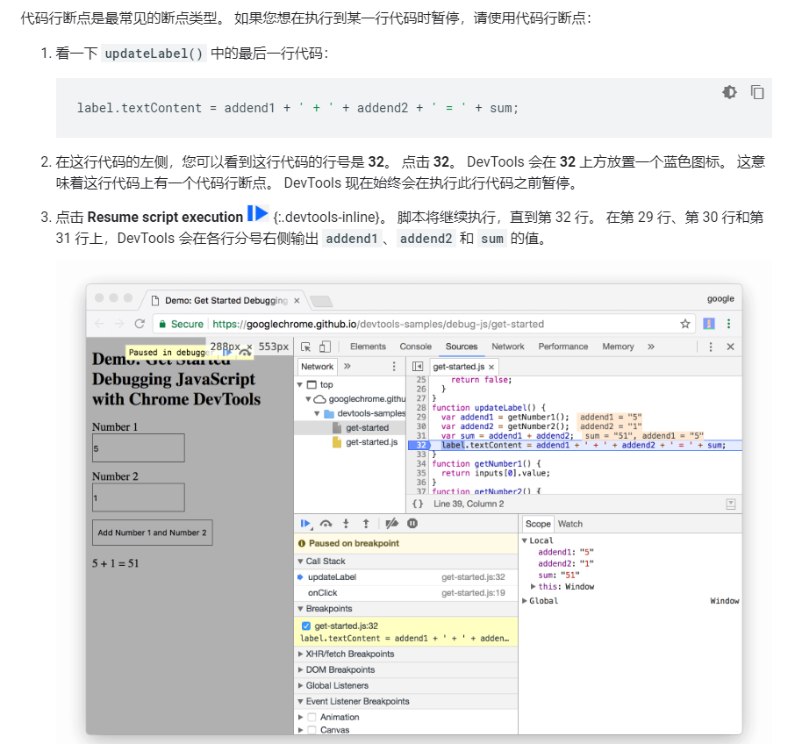Image resolution: width=788 pixels, height=744 pixels.
Task: Select the navigator Network tab
Action: tap(317, 366)
